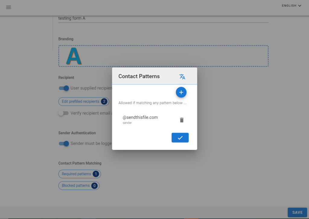Click the zero badge on Blocked patterns
The image size is (309, 219).
click(94, 185)
